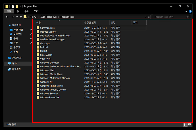Select the Virtio-Win folder icon

tap(38, 59)
